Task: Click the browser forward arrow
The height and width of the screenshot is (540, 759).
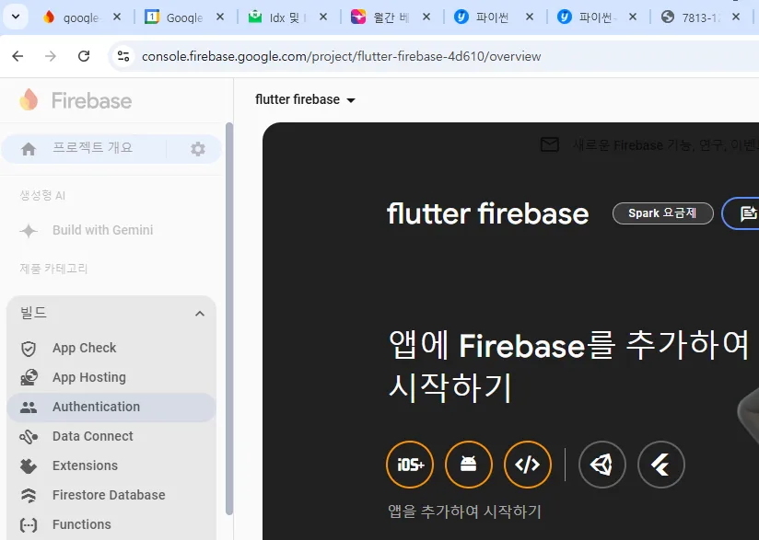Action: click(51, 56)
